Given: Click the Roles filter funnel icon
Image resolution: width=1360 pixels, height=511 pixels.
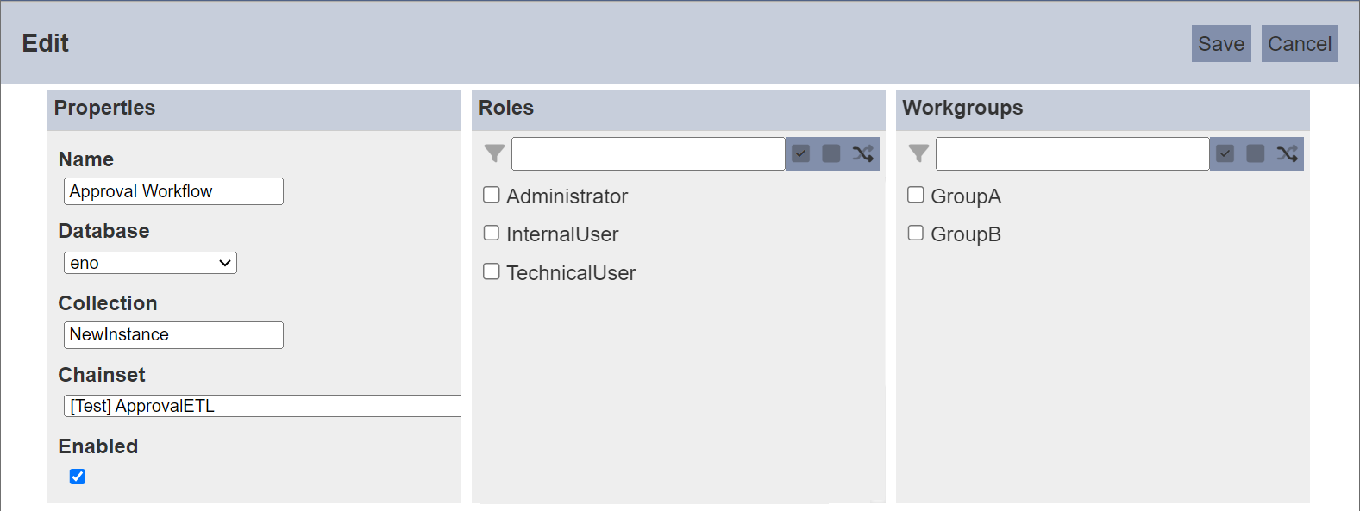Looking at the screenshot, I should pos(494,153).
